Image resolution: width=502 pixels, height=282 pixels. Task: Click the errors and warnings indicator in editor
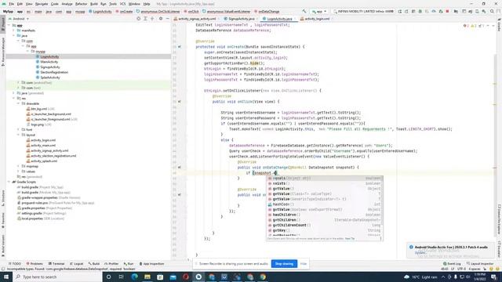[474, 26]
